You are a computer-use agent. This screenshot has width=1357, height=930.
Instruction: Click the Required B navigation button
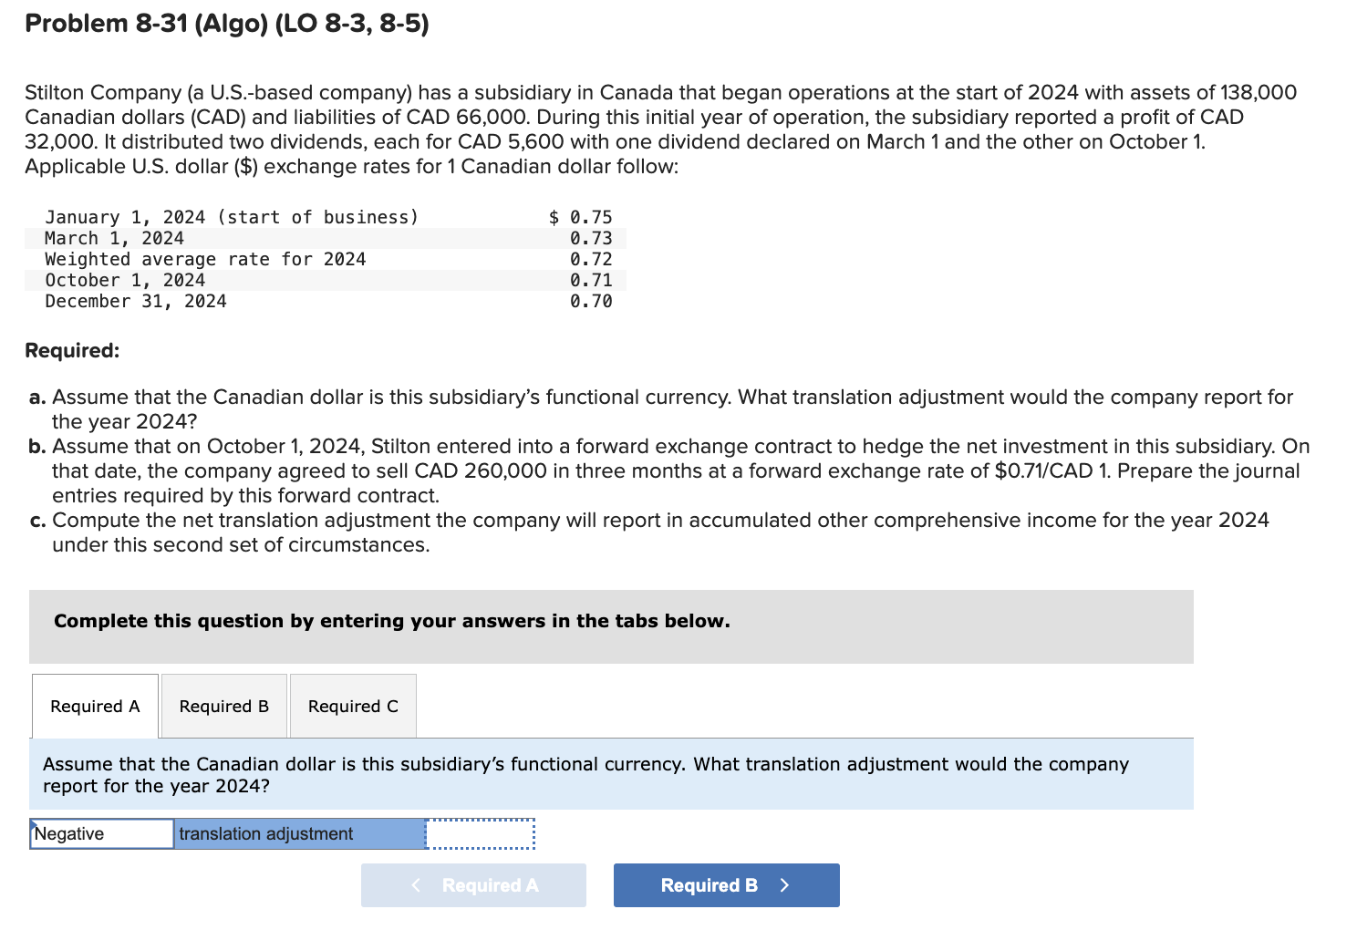[726, 884]
